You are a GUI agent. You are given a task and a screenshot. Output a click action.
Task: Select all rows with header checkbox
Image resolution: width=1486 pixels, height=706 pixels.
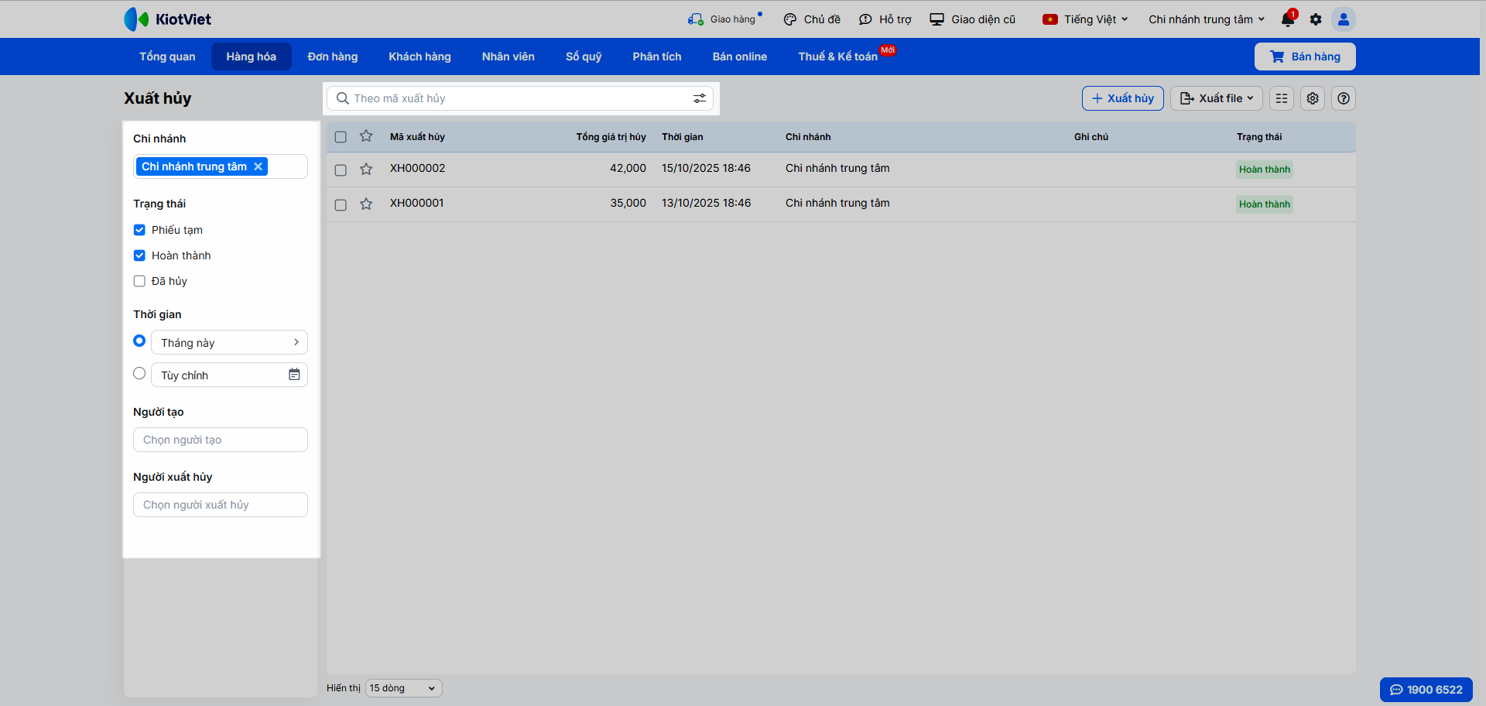[x=341, y=137]
